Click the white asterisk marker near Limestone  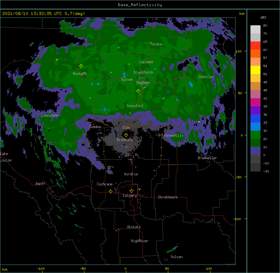(50, 112)
